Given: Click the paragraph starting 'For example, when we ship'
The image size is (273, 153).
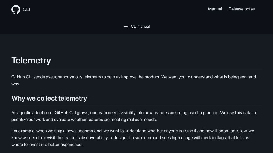Looking at the screenshot, I should 133,138.
